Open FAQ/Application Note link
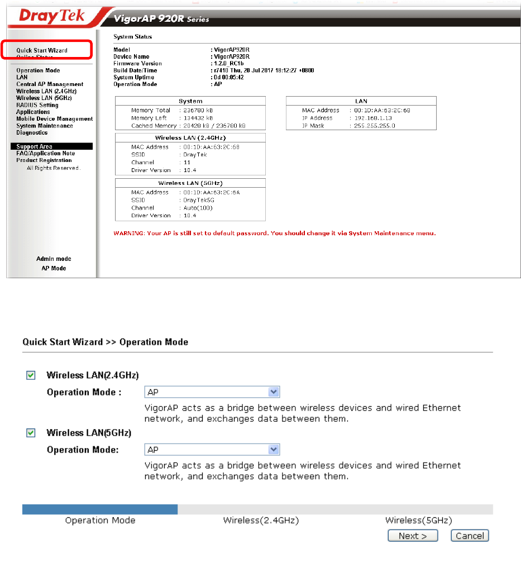This screenshot has width=521, height=562. click(45, 154)
